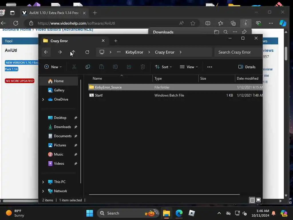Click the Copy icon in toolbar
The image size is (293, 220).
[88, 67]
